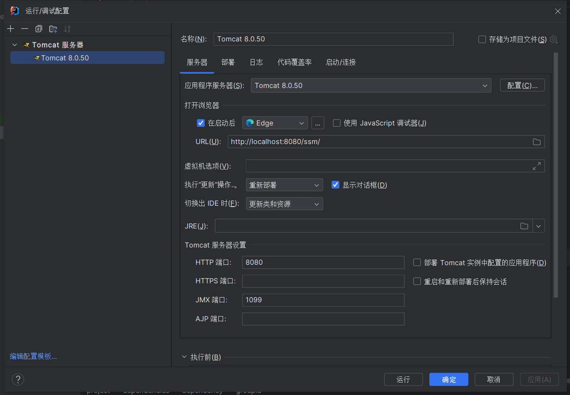The height and width of the screenshot is (395, 570).
Task: Expand the VM options field
Action: point(537,166)
